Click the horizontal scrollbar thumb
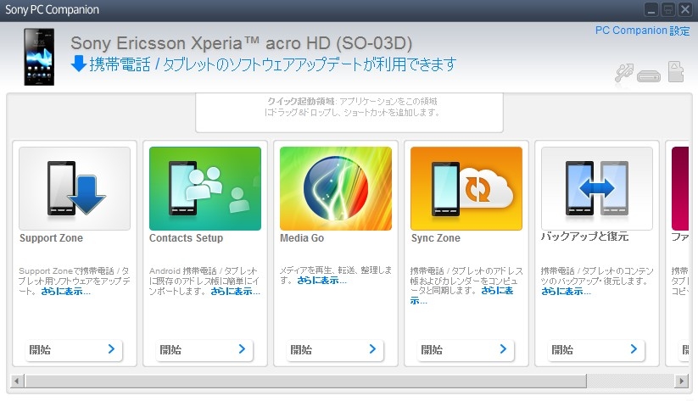This screenshot has height=401, width=698. [306, 381]
